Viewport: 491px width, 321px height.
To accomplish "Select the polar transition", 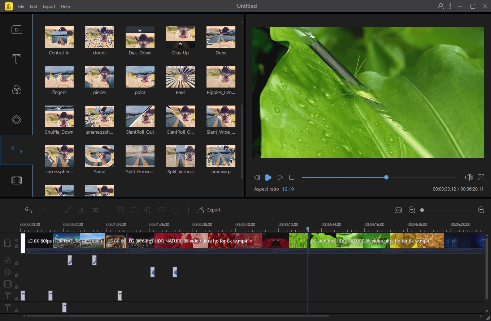I will coord(140,80).
